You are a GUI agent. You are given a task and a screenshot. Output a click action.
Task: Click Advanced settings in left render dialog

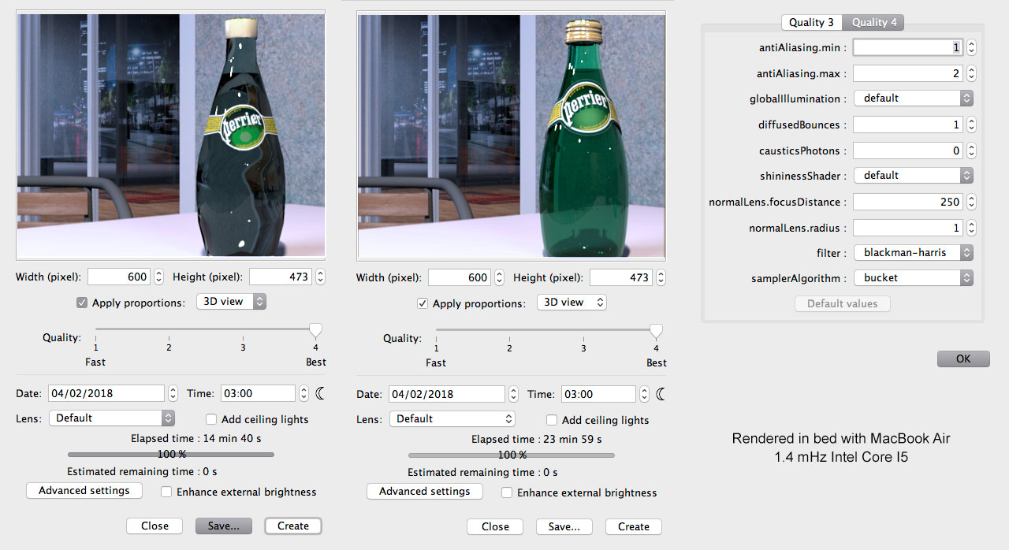[x=84, y=490]
